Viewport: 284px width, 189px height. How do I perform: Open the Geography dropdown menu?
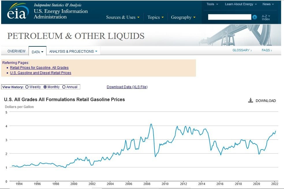(x=183, y=17)
